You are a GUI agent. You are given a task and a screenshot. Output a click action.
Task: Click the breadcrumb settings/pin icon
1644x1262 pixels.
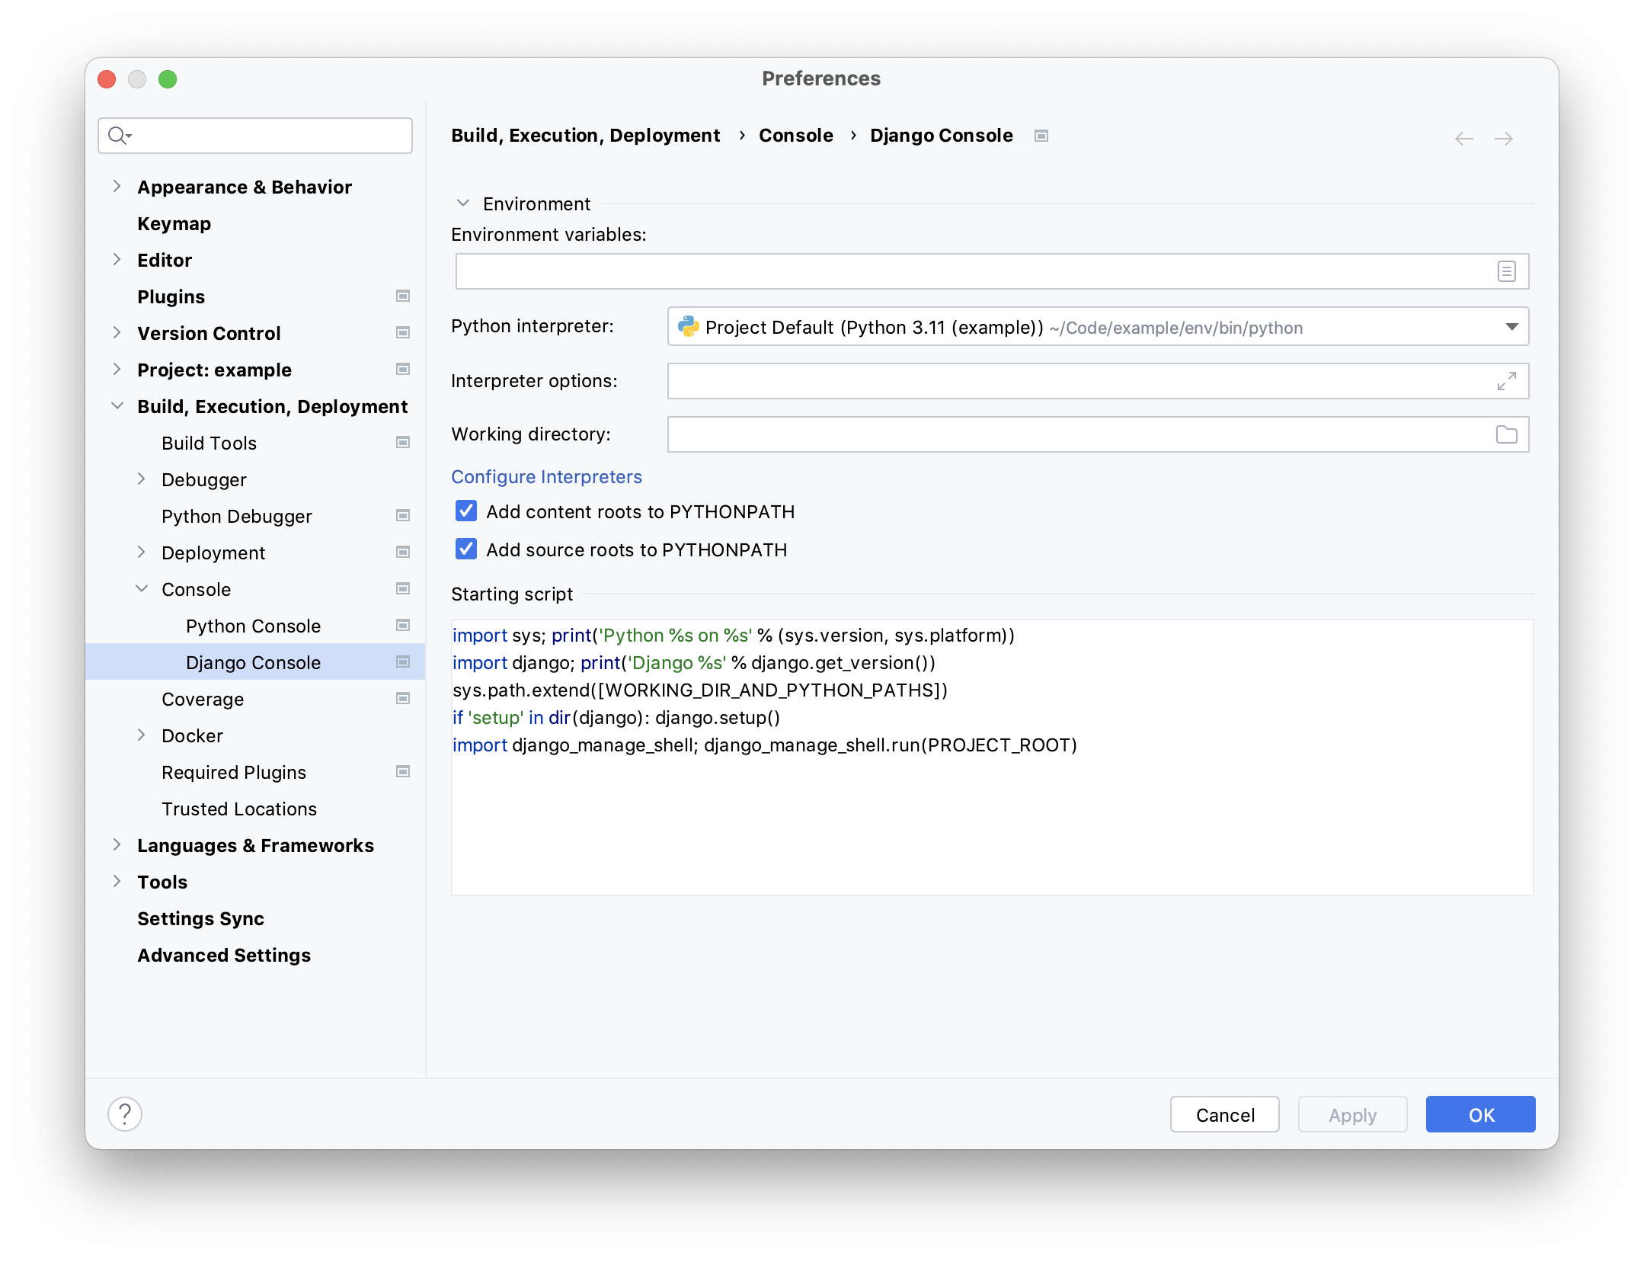pos(1043,135)
